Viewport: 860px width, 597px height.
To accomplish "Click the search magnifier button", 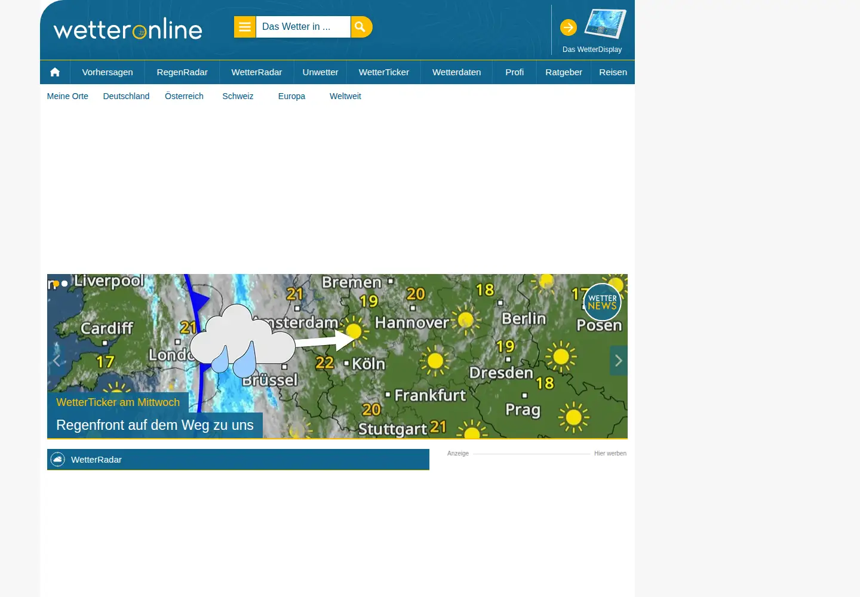I will 361,27.
